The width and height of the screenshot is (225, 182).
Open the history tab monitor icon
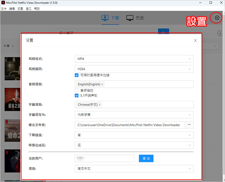pos(130,18)
